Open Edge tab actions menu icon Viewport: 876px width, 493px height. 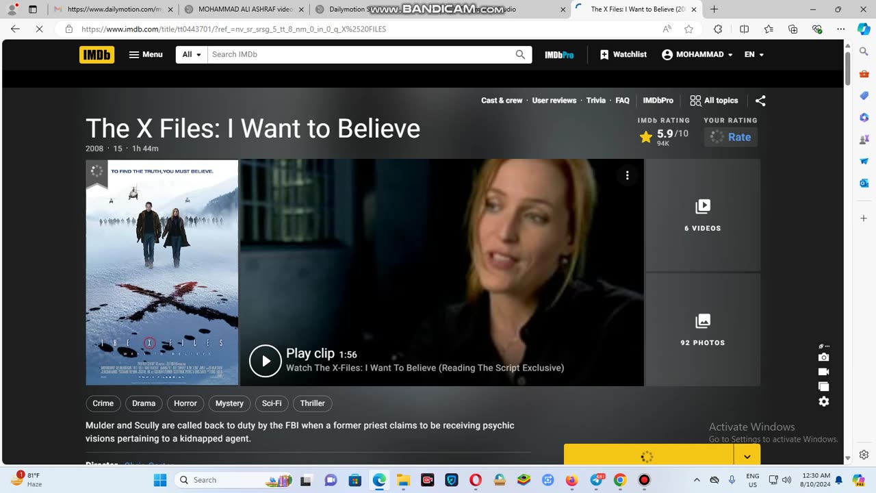[x=33, y=10]
